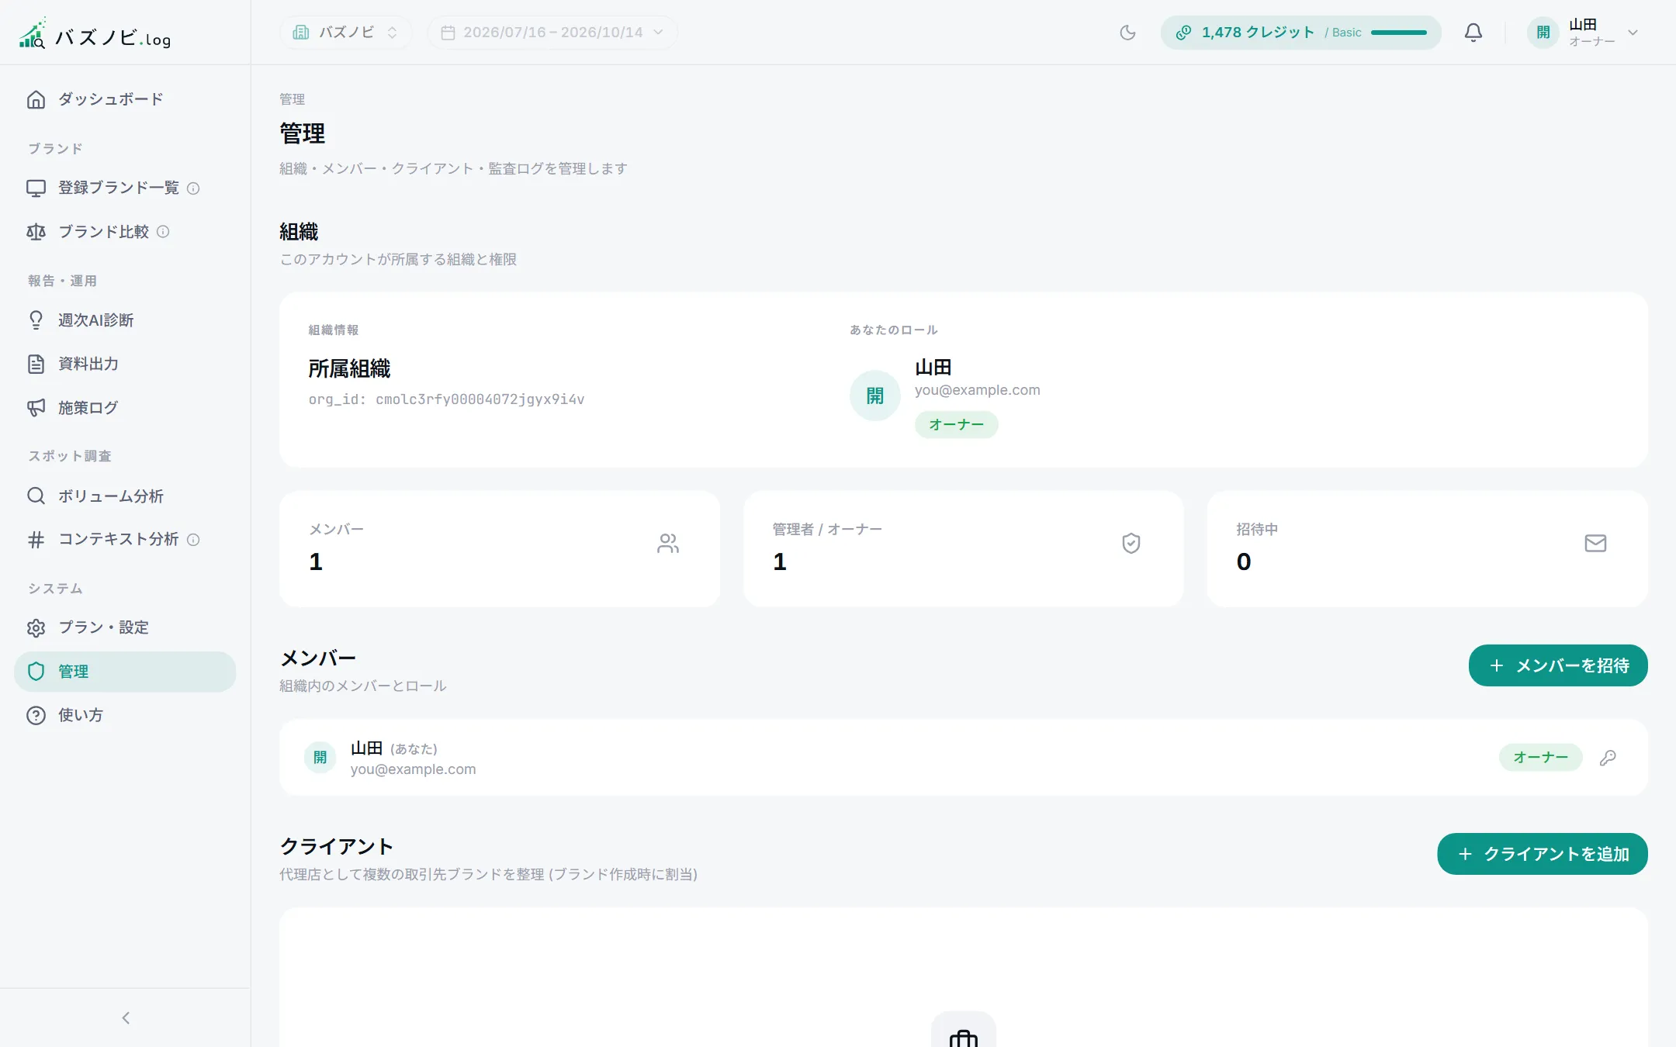Go to ダッシュボード

125,99
